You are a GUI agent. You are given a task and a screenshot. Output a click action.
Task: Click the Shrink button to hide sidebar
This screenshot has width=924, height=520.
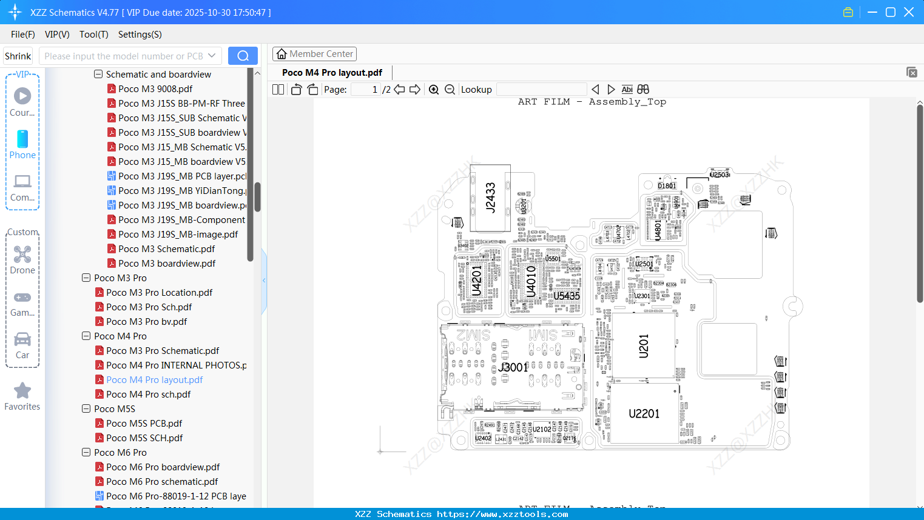tap(18, 55)
